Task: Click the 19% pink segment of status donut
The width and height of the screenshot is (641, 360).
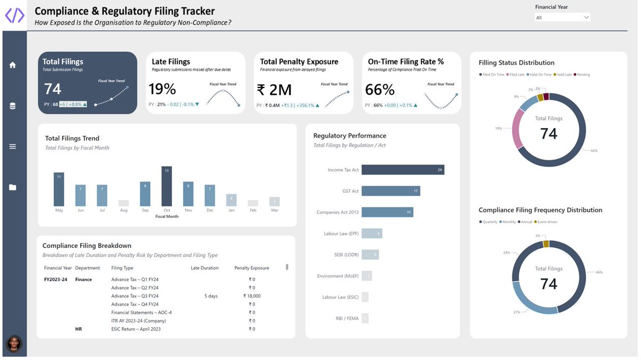Action: [516, 129]
